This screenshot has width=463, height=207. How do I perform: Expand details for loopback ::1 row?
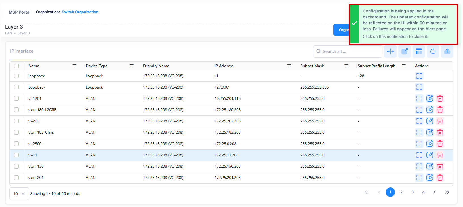coord(419,76)
